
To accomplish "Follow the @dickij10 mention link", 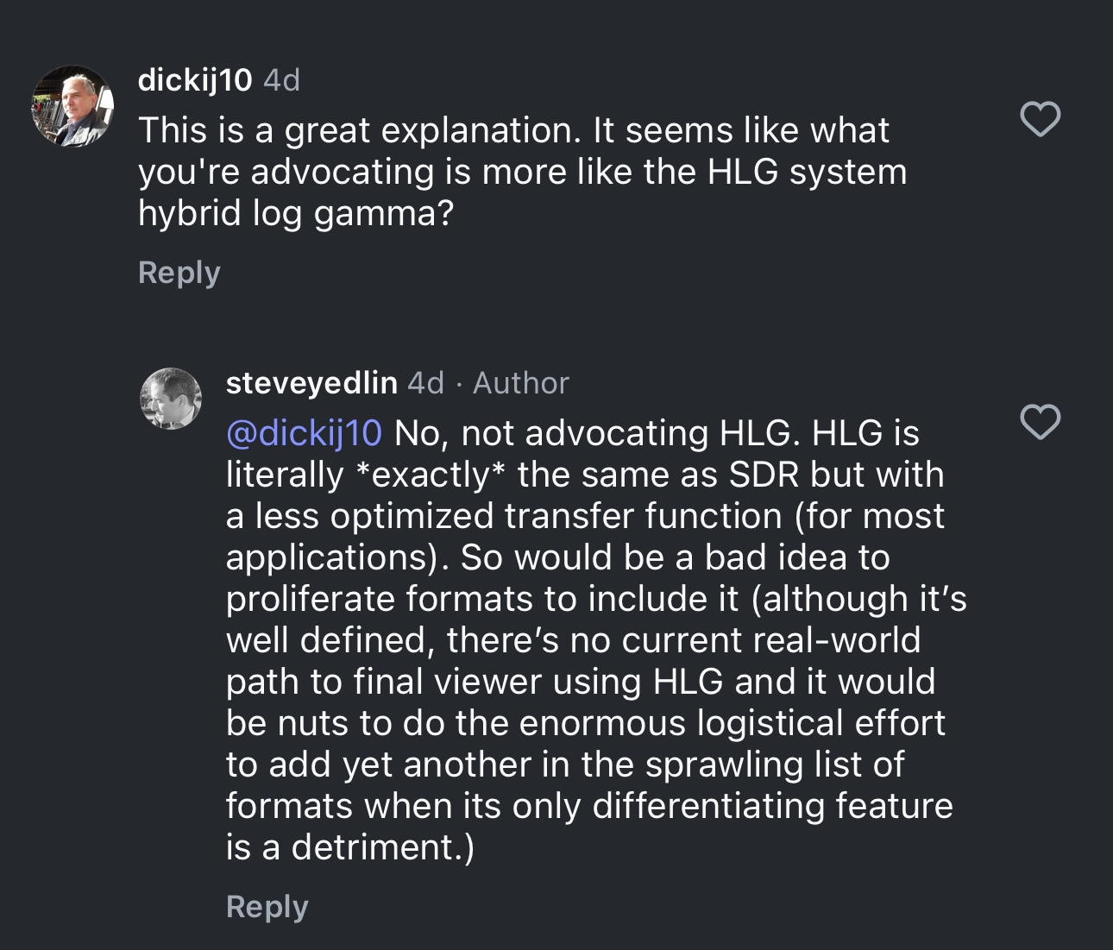I will 304,432.
